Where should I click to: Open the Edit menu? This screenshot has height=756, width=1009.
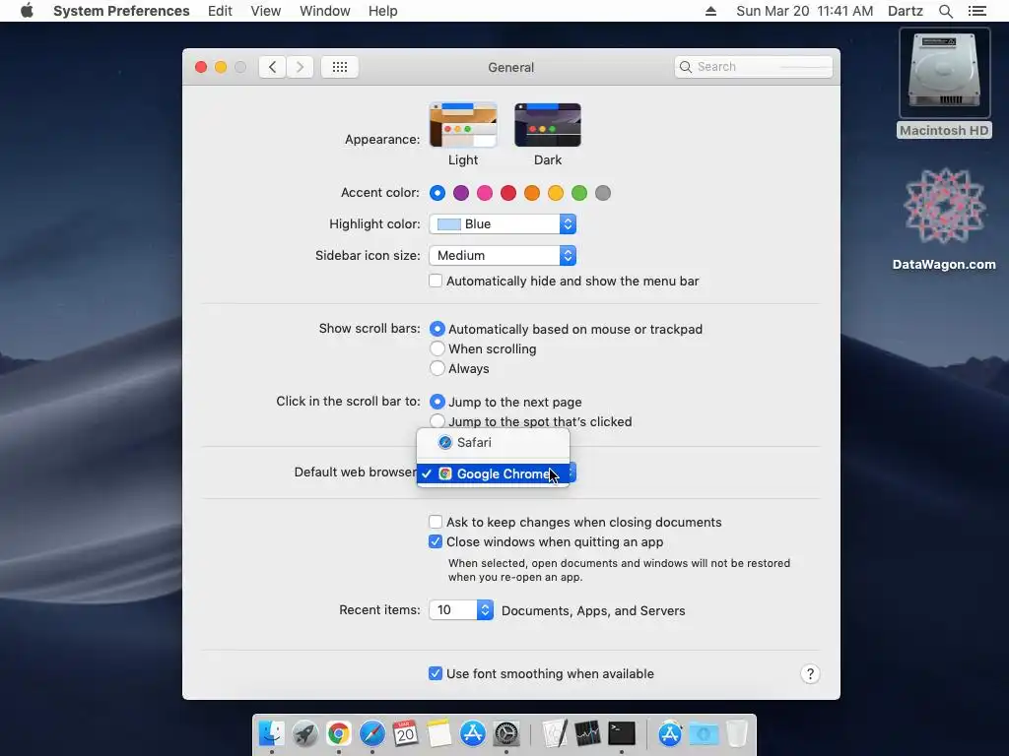[x=220, y=11]
